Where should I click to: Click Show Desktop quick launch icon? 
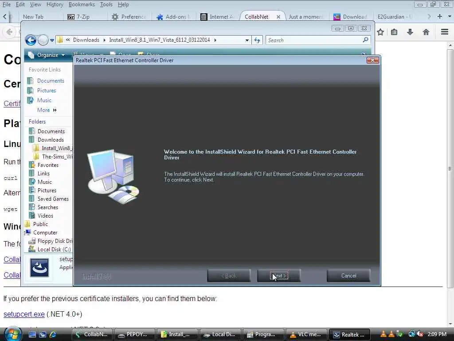tap(32, 334)
